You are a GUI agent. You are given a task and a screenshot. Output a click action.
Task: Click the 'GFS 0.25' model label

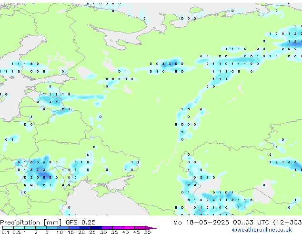pos(81,223)
